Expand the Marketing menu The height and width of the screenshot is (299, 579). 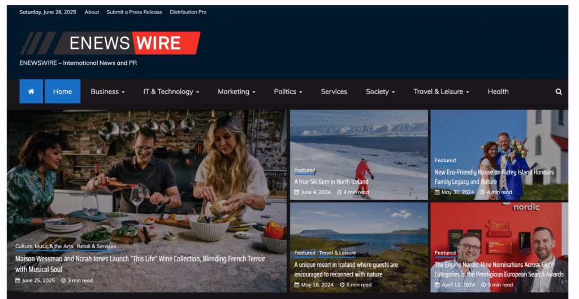click(x=236, y=91)
